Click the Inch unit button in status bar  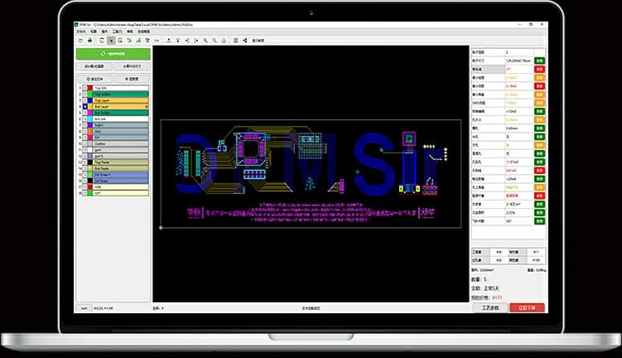84,308
